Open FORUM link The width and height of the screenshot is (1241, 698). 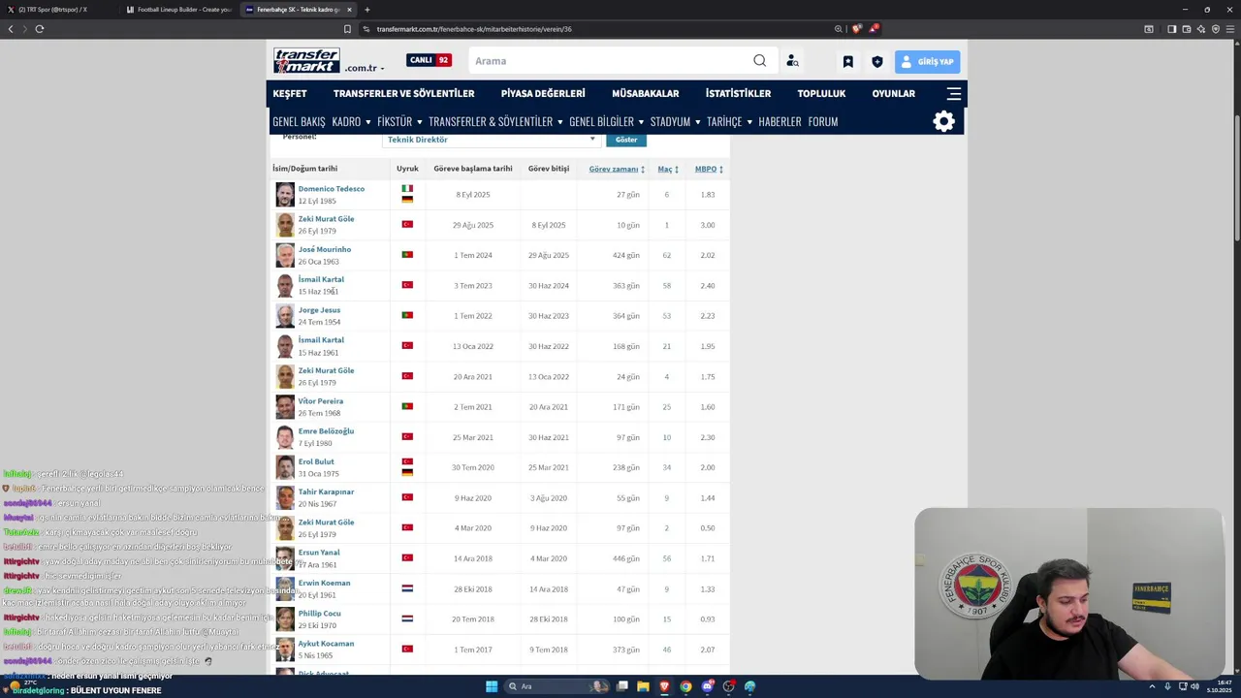[x=823, y=121]
